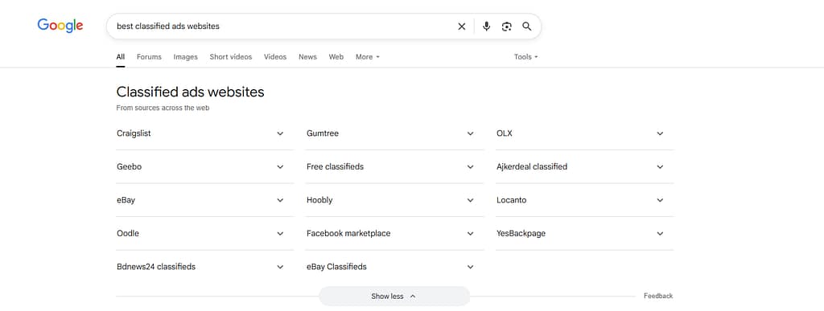Screen dimensions: 824x311
Task: Expand the Ajkerdeal classified chevron
Action: tap(660, 167)
